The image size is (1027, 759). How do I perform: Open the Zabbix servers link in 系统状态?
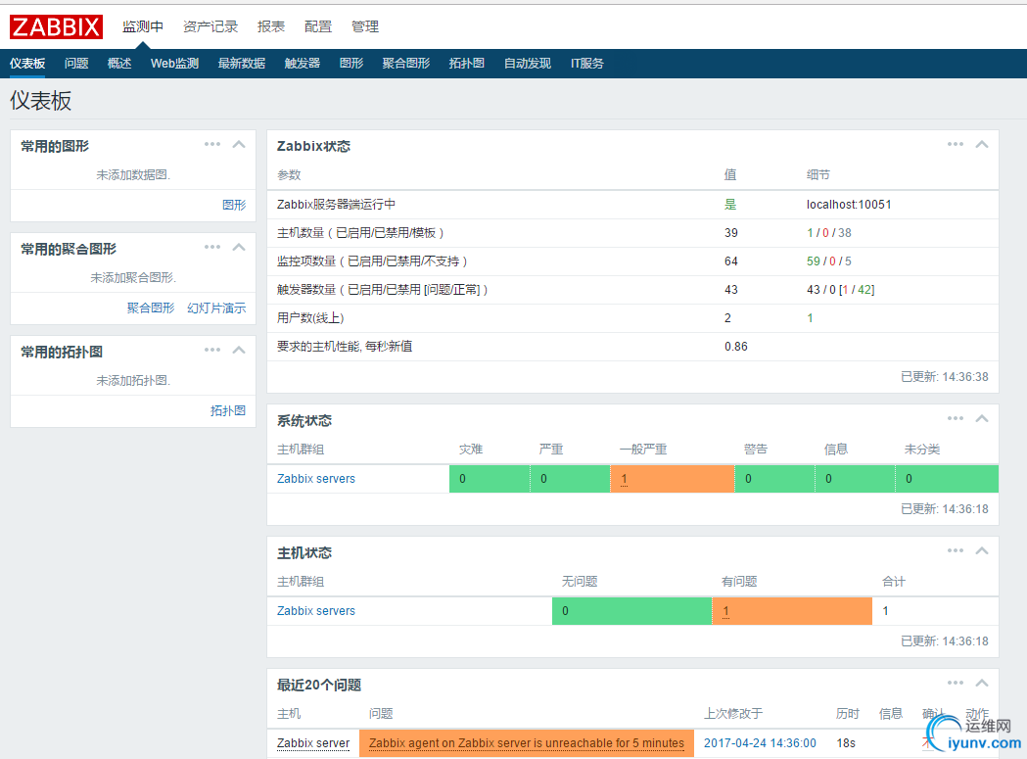point(315,479)
